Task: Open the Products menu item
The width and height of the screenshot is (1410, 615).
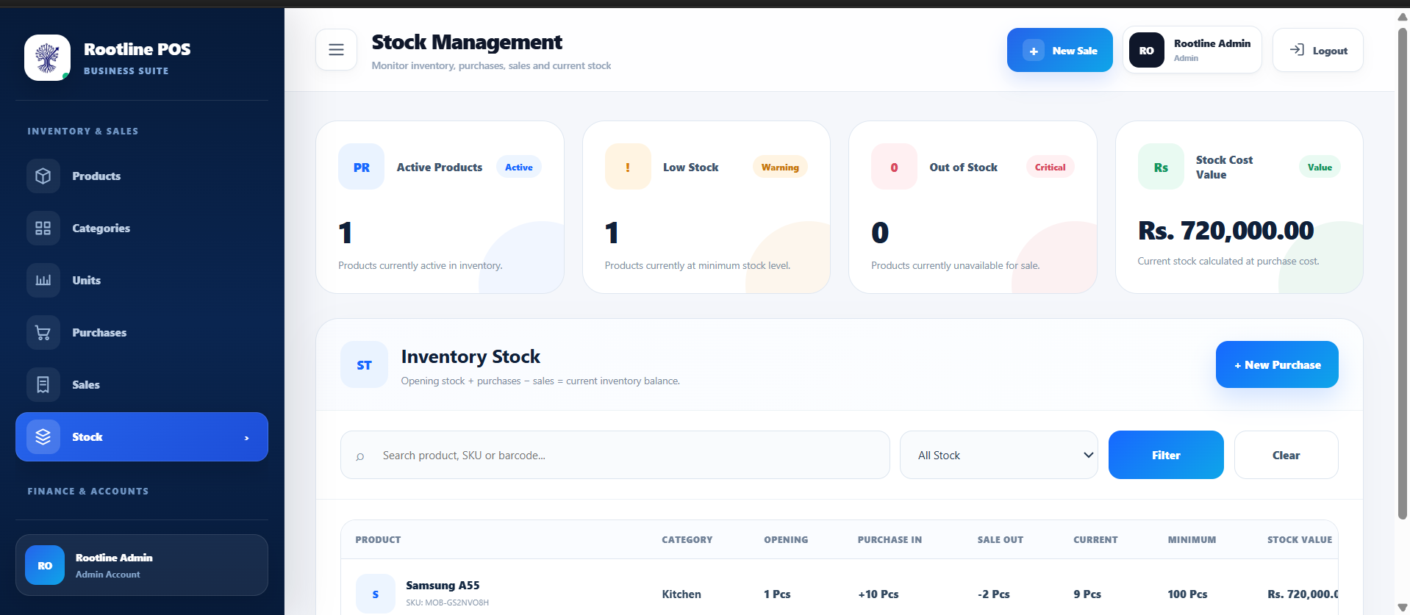Action: point(142,176)
